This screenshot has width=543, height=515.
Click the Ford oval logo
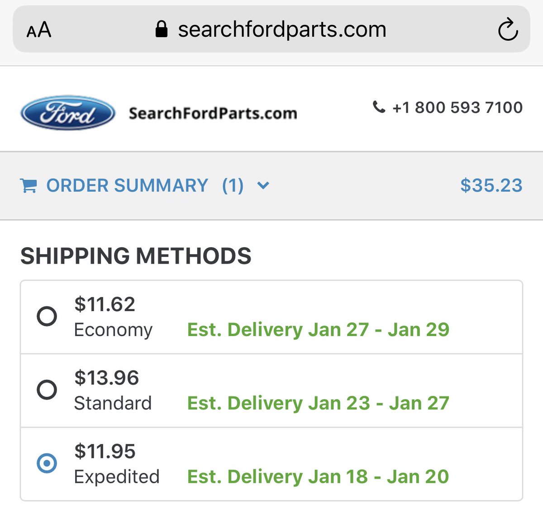pyautogui.click(x=68, y=113)
